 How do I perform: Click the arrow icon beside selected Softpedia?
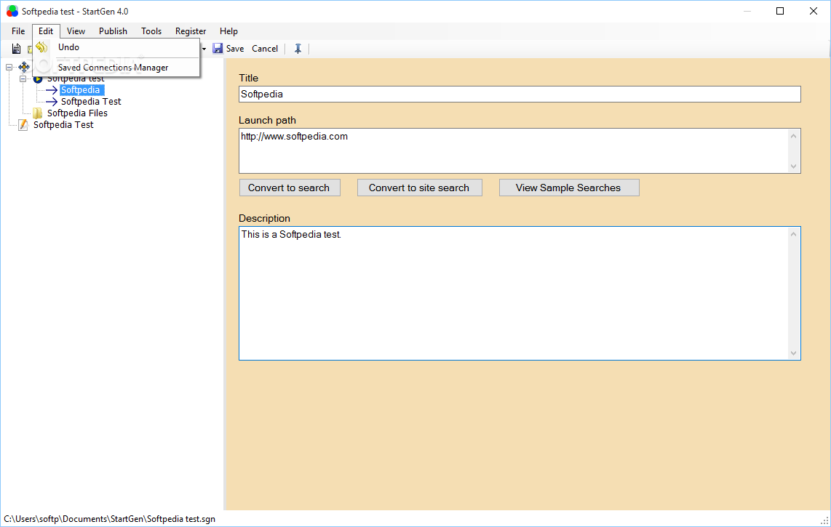(x=52, y=90)
